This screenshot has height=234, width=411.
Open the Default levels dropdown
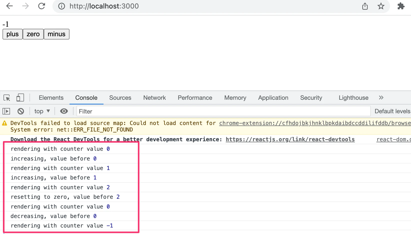coord(392,111)
